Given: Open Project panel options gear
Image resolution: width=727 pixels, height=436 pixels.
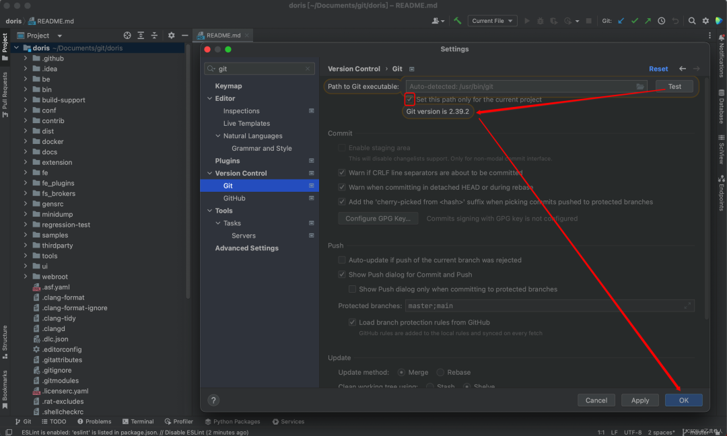Looking at the screenshot, I should tap(171, 35).
